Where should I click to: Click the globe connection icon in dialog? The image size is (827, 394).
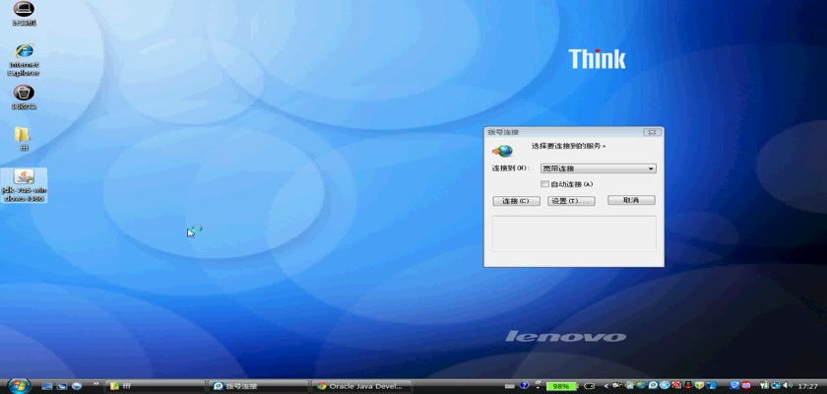tap(503, 152)
